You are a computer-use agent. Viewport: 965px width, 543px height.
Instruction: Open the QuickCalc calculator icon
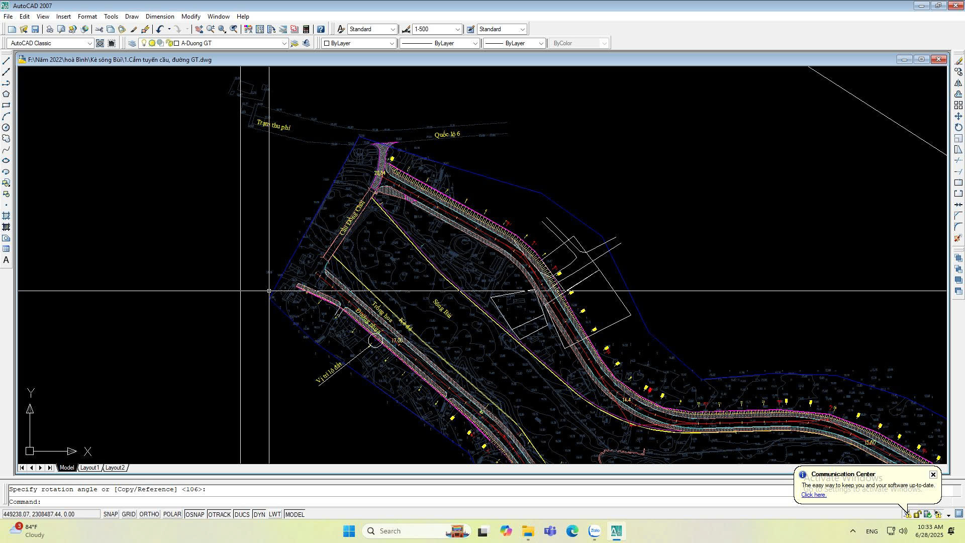click(306, 29)
